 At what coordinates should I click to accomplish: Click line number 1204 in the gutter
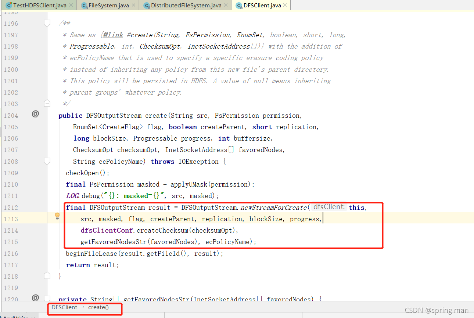click(x=11, y=116)
